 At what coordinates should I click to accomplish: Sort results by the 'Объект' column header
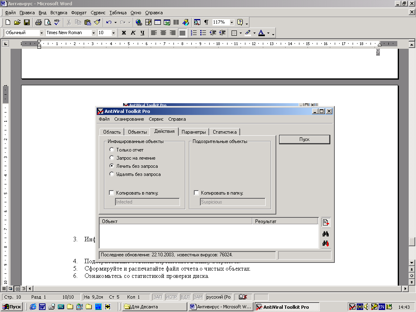(x=175, y=221)
